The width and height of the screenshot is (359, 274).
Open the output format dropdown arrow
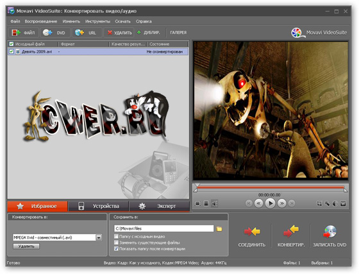tap(99, 237)
